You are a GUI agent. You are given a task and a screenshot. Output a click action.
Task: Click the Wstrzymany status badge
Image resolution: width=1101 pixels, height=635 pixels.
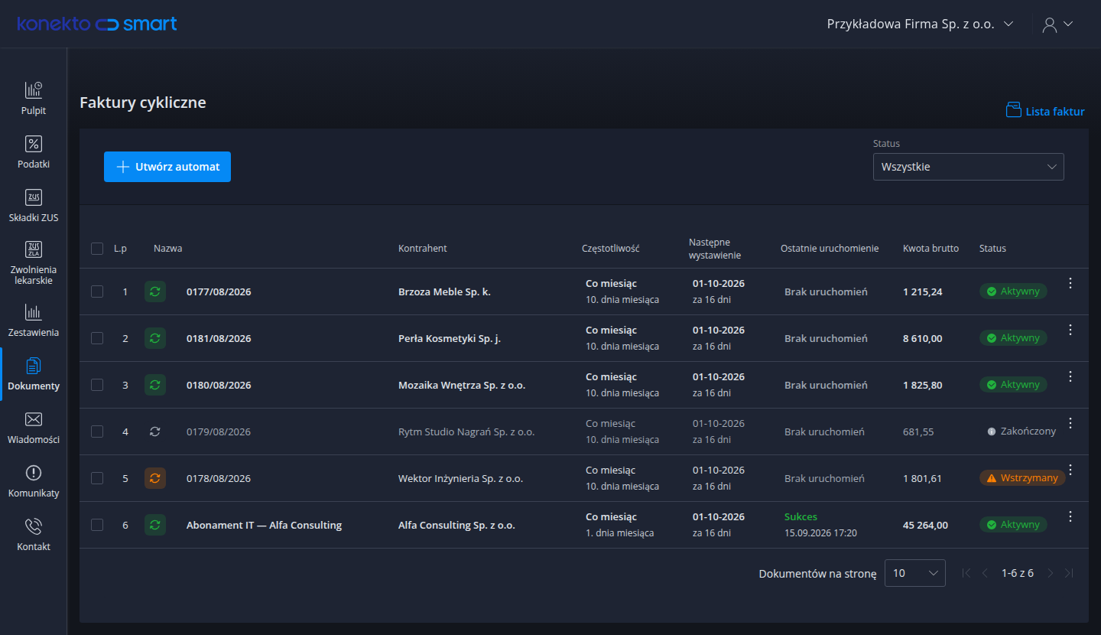coord(1022,478)
